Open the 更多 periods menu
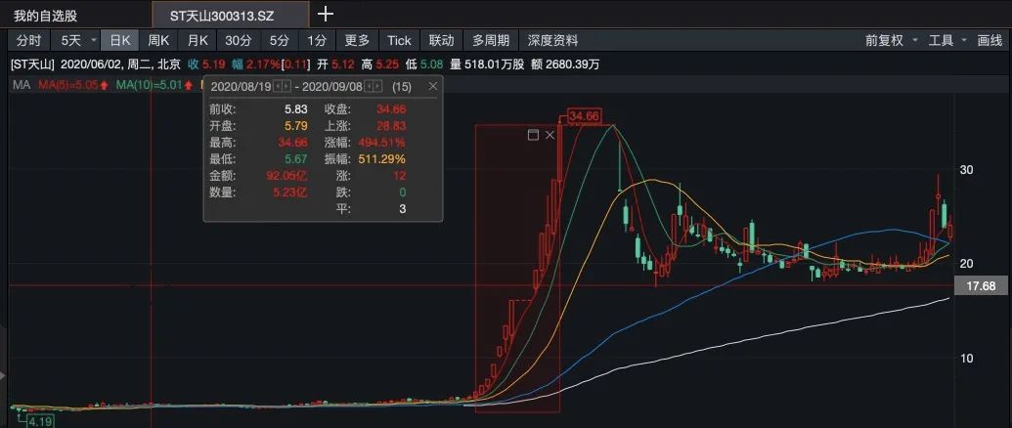 pos(357,41)
